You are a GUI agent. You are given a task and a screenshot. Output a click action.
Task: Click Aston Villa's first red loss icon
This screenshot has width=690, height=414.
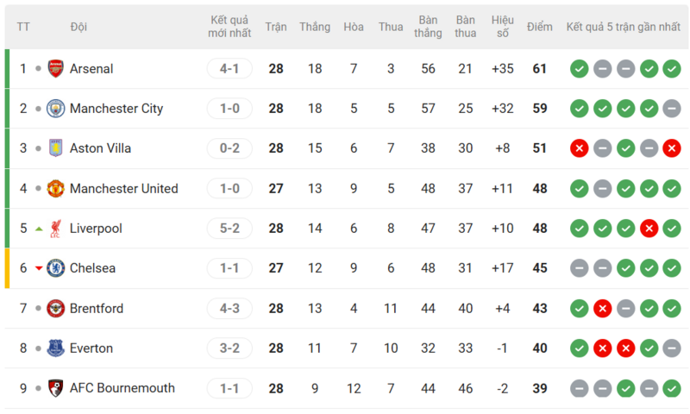(580, 148)
